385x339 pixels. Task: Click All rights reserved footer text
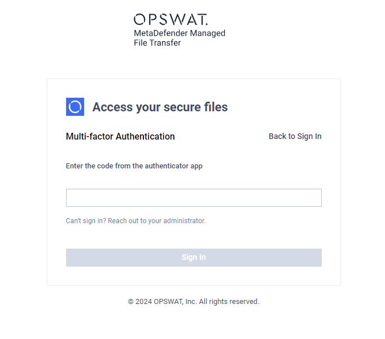tap(229, 301)
